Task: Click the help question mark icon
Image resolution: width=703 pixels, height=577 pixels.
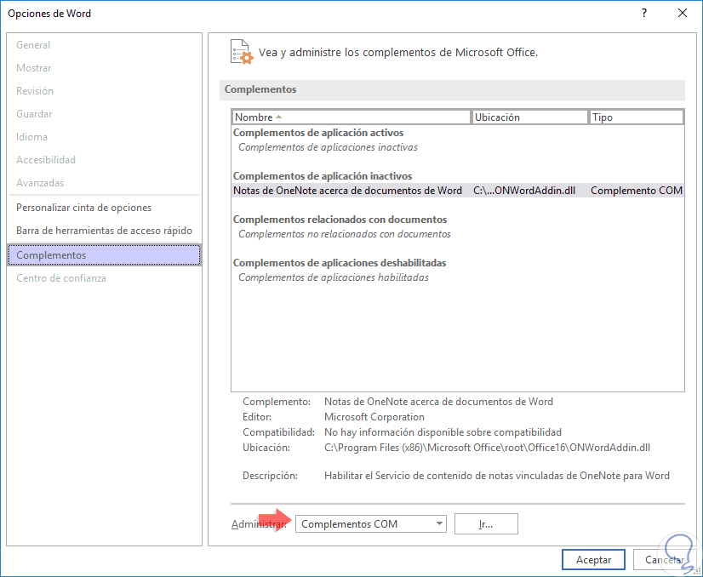Action: [644, 13]
